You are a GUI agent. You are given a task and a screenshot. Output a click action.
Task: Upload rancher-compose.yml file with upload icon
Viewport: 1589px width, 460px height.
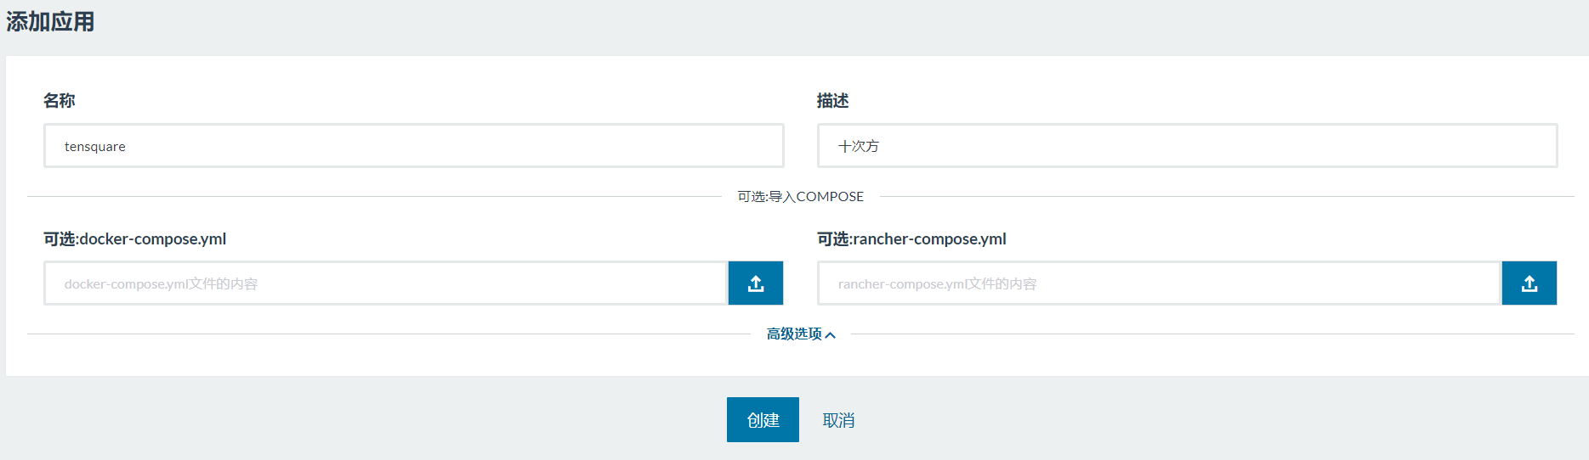tap(1529, 283)
